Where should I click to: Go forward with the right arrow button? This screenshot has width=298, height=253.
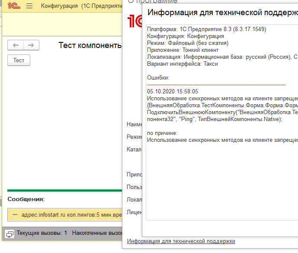(x=31, y=45)
